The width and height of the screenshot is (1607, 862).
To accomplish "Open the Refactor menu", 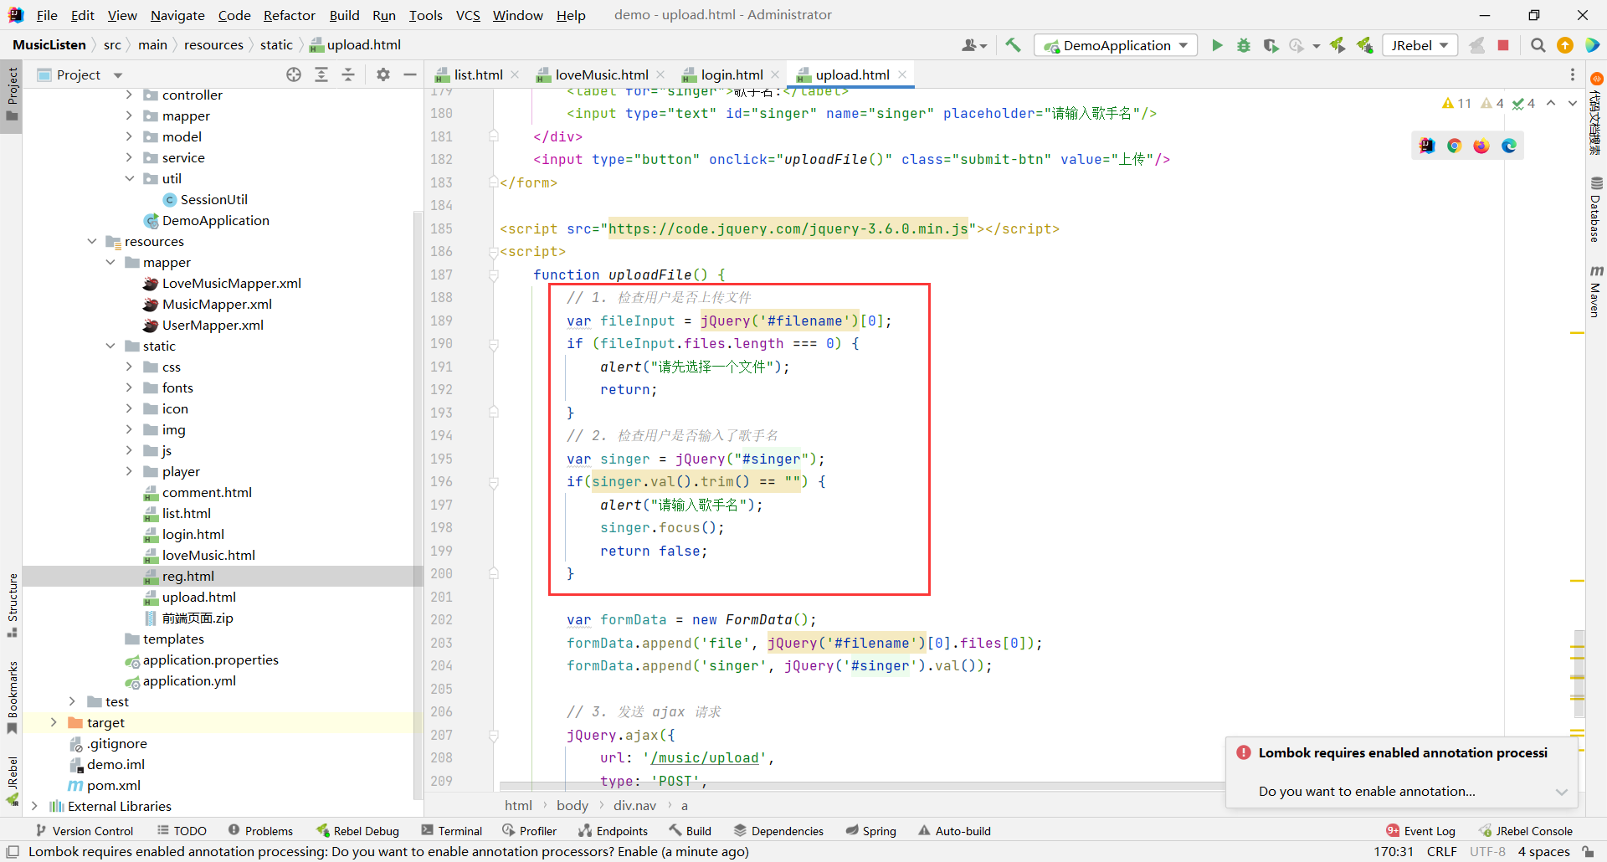I will (x=289, y=15).
